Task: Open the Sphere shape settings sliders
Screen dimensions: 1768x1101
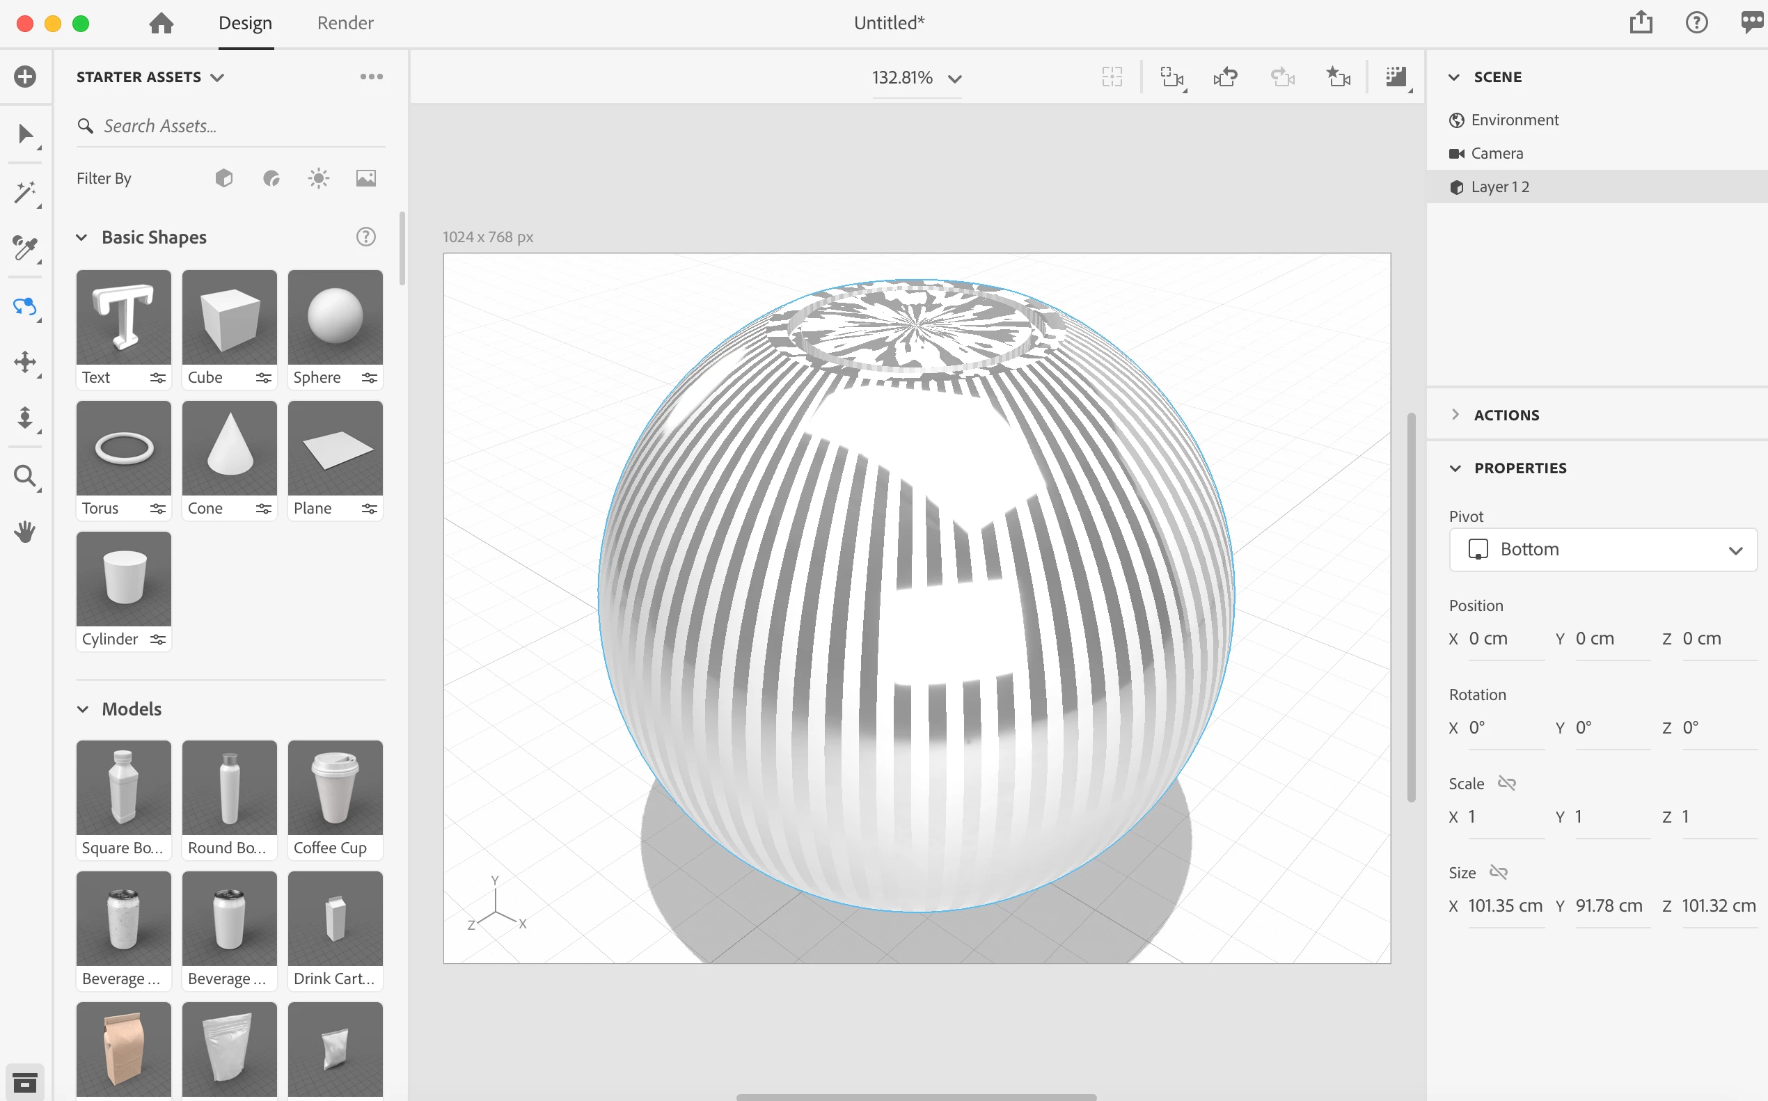Action: 369,377
